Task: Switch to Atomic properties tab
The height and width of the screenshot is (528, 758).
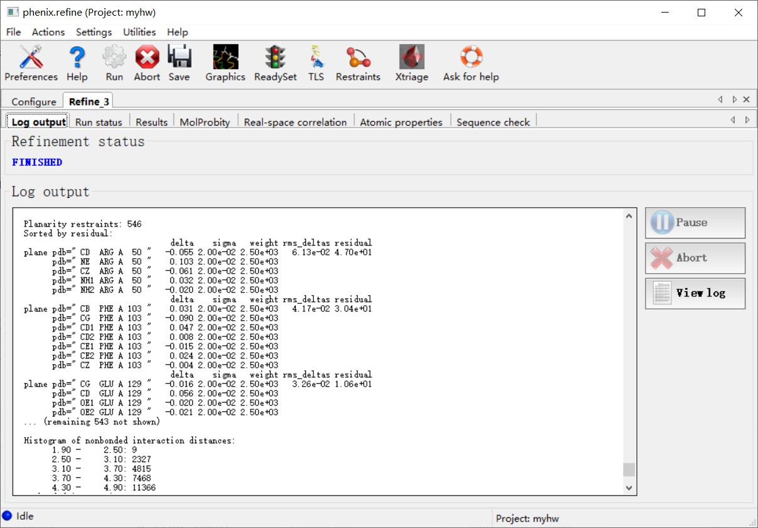Action: coord(401,122)
